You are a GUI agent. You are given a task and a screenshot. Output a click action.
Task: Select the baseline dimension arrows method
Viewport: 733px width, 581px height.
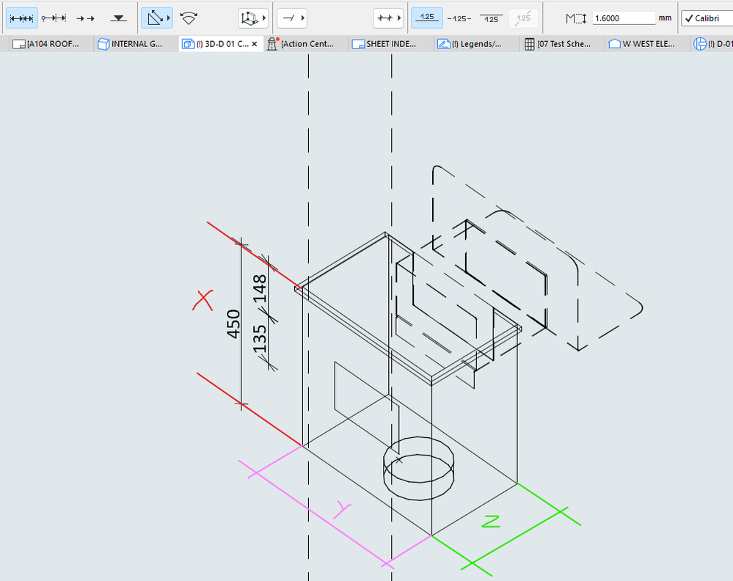[86, 18]
